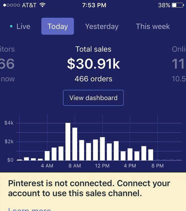Switch to the Live tab
Screen dimensions: 186x211
(20, 26)
